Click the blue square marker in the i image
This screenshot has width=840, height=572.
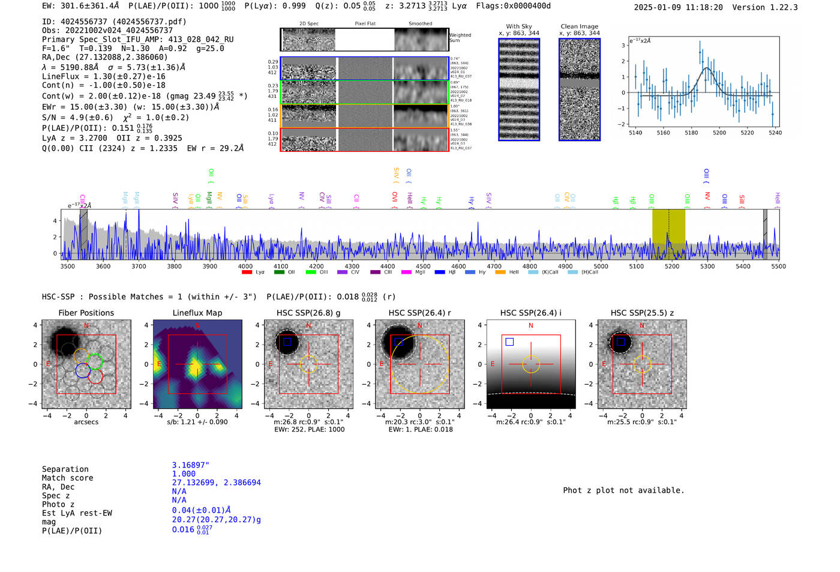(x=509, y=342)
